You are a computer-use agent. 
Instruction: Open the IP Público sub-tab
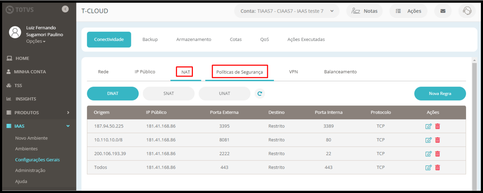145,72
